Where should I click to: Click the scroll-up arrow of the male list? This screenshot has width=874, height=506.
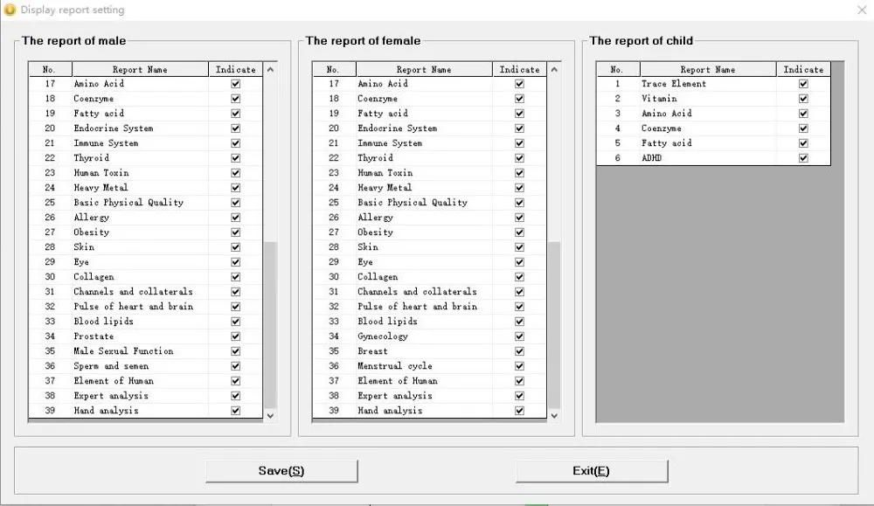pyautogui.click(x=270, y=67)
